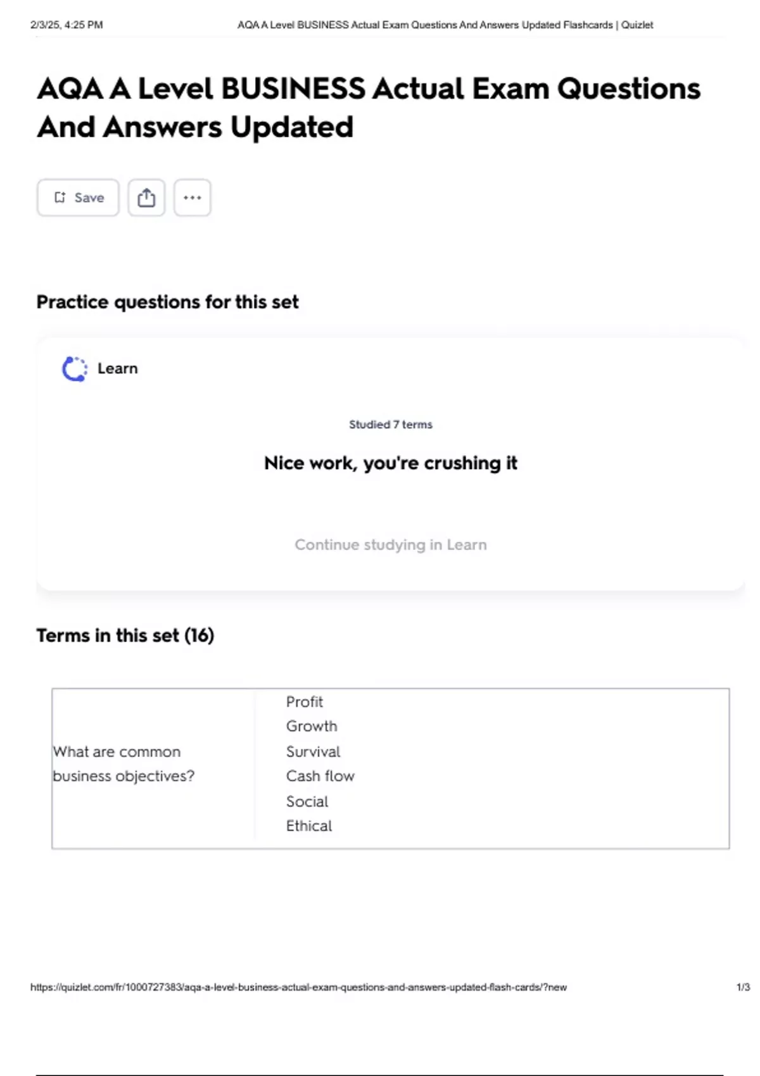Screen dimensions: 760x1076
Task: Click the Save button
Action: click(x=78, y=197)
